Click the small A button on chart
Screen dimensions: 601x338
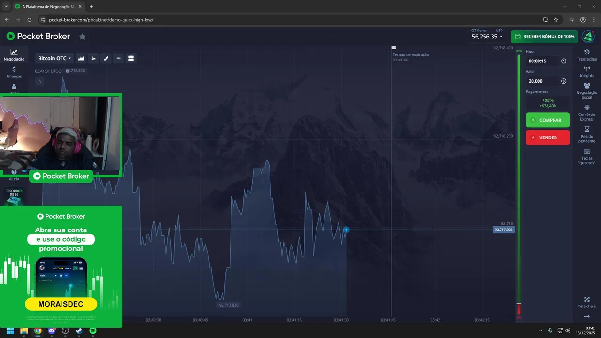point(39,82)
